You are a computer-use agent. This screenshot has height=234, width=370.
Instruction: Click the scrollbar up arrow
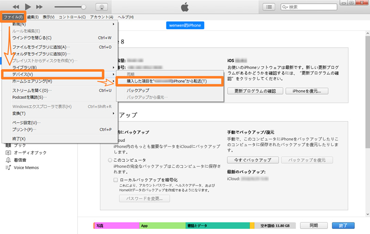pyautogui.click(x=367, y=33)
